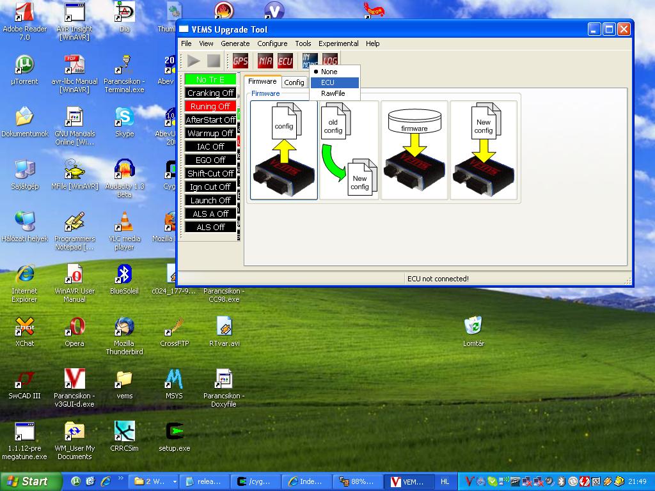Click the ALS Off indicator
This screenshot has width=655, height=491.
210,227
